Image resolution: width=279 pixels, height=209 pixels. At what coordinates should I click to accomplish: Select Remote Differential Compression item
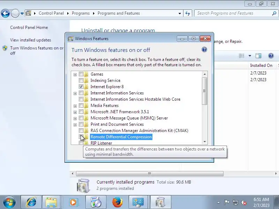[121, 137]
